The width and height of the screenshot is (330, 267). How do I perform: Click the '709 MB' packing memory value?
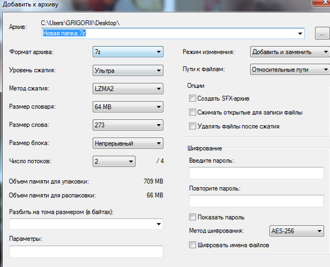click(153, 181)
